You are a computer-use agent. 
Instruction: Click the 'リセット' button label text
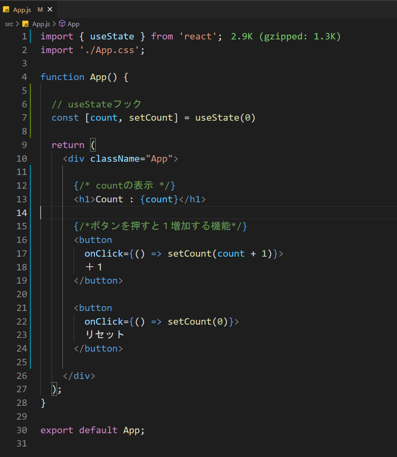click(105, 335)
